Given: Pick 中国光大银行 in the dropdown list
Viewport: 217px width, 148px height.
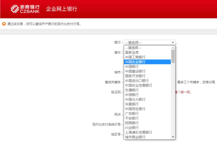Looking at the screenshot, I should (x=147, y=100).
